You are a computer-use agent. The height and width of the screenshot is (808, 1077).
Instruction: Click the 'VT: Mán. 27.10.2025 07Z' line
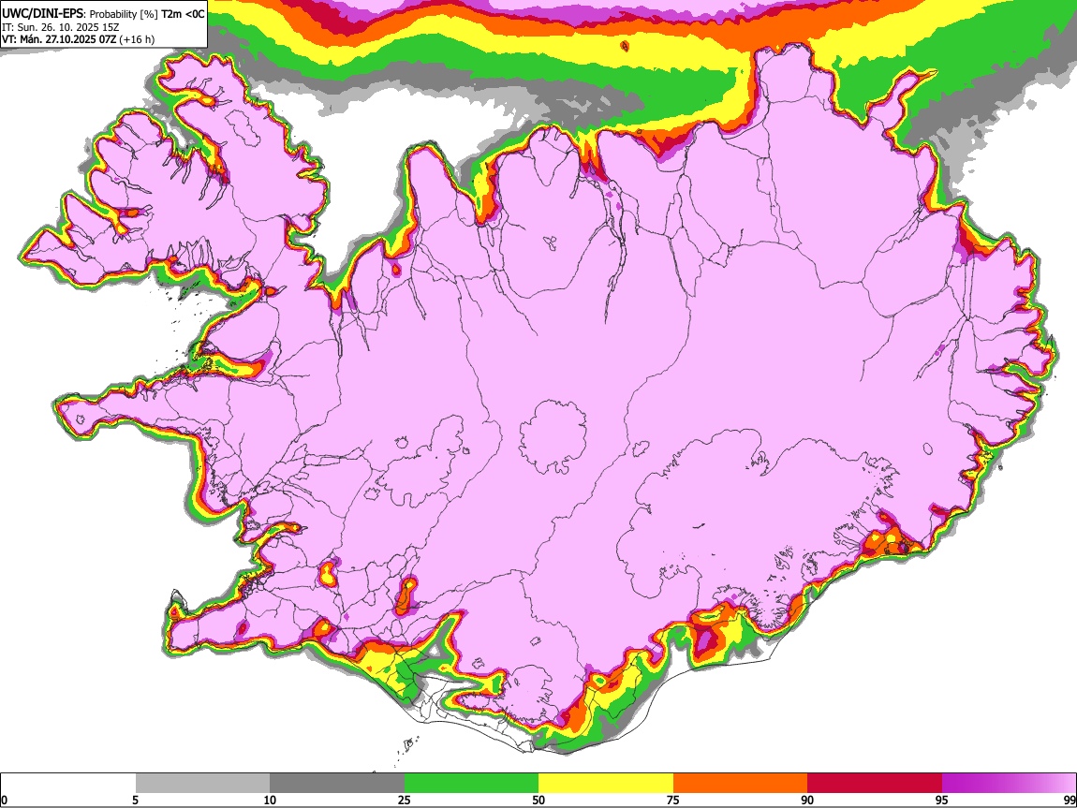(x=59, y=39)
